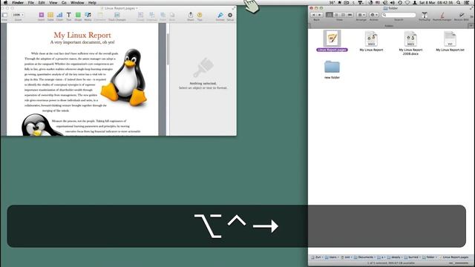Click the large Tux penguin image

[125, 77]
